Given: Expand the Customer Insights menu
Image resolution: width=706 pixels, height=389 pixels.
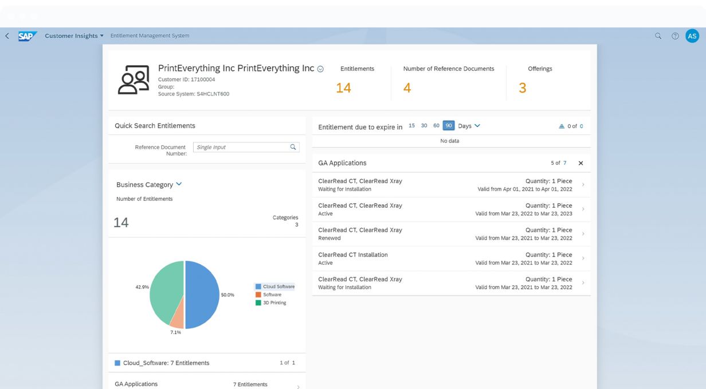Looking at the screenshot, I should (x=74, y=36).
